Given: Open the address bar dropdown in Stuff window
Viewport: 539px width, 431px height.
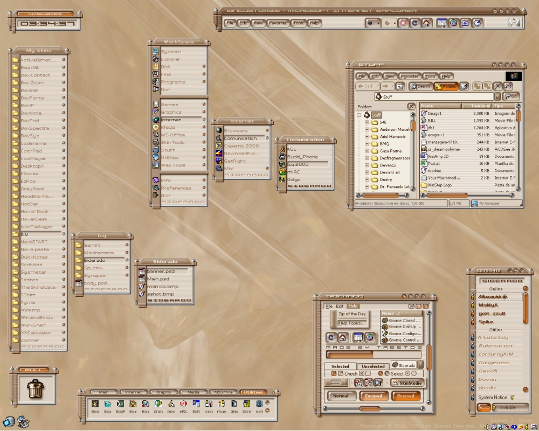Looking at the screenshot, I should (497, 96).
